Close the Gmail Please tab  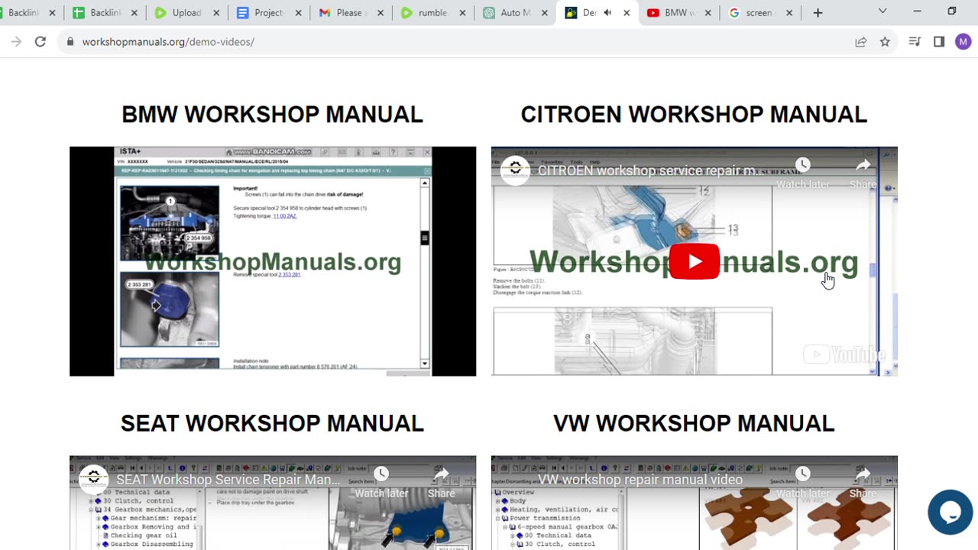point(379,12)
